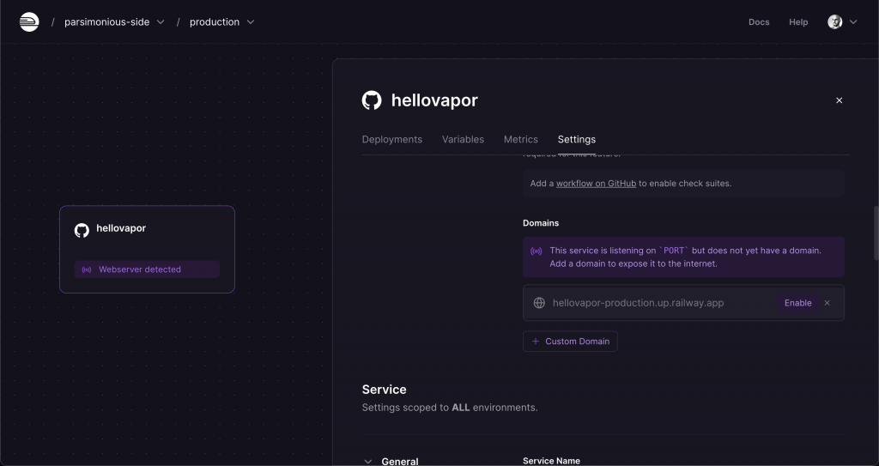Click the GitHub icon beside panel title
The width and height of the screenshot is (879, 466).
(x=372, y=100)
